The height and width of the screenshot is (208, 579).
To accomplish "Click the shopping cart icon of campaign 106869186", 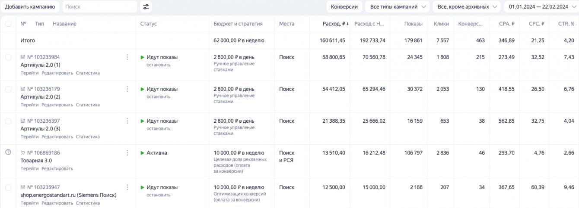I will tap(23, 153).
